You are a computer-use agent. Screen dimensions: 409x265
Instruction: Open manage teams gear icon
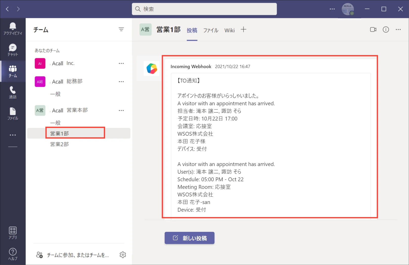pos(123,255)
